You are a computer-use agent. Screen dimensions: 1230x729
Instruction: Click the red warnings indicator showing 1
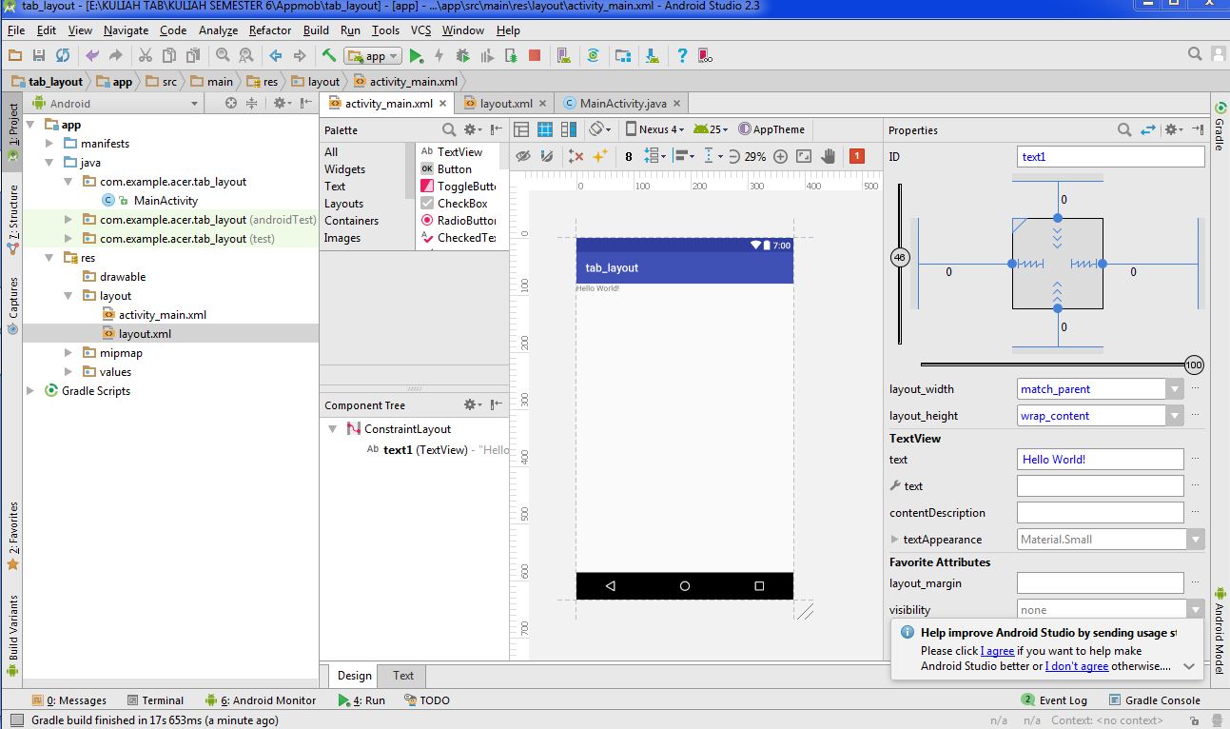pos(857,156)
